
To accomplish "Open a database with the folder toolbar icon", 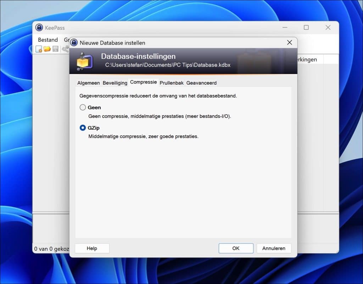I will click(x=47, y=49).
